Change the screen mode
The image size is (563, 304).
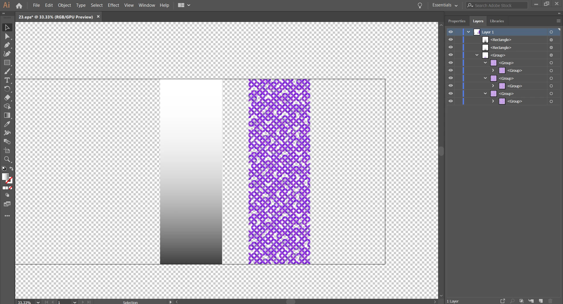7,204
